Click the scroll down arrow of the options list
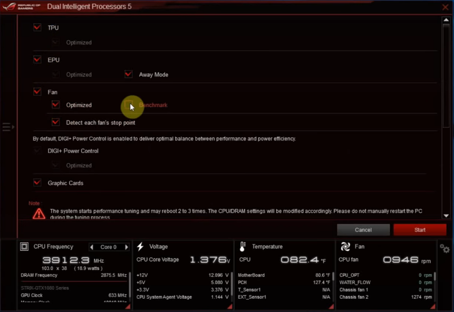This screenshot has height=312, width=454. click(446, 216)
